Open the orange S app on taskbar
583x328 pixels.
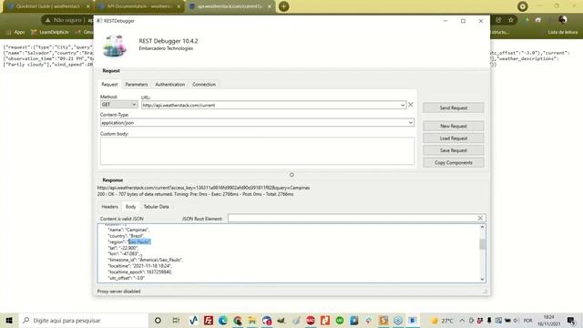[x=384, y=320]
